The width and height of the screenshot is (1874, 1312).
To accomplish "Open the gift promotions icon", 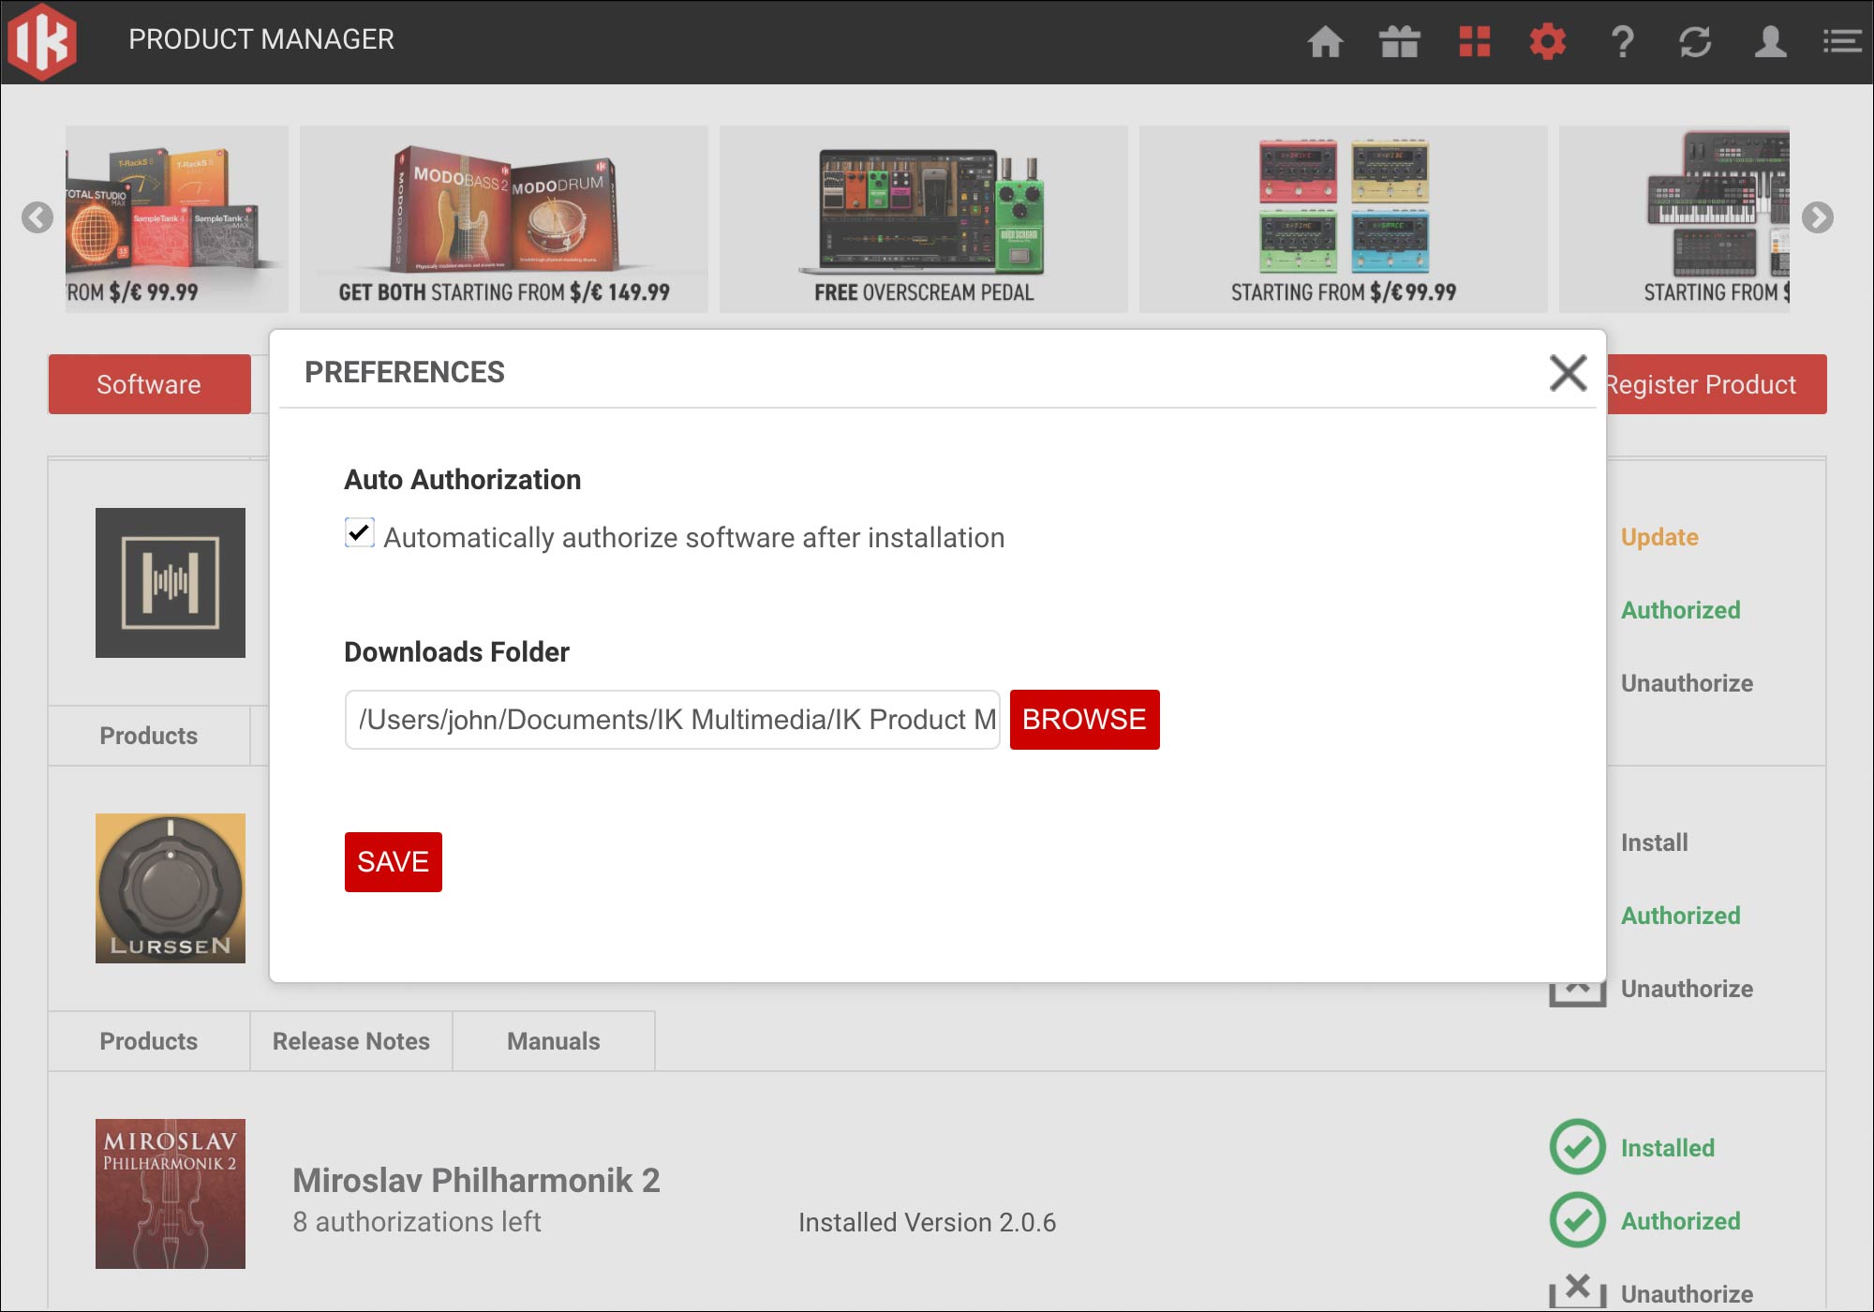I will tap(1399, 41).
